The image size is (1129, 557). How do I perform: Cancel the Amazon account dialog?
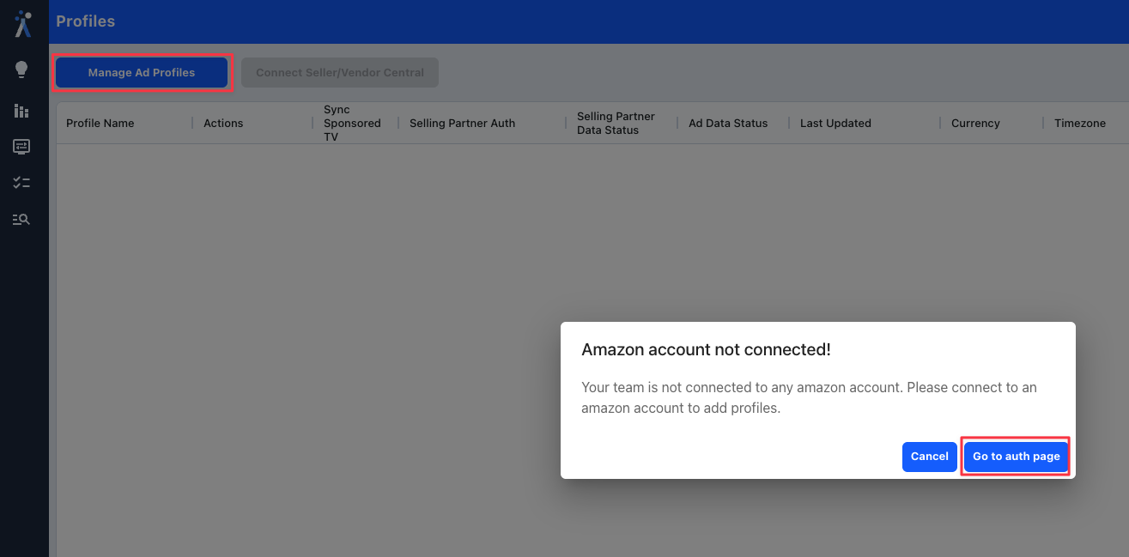pyautogui.click(x=929, y=457)
